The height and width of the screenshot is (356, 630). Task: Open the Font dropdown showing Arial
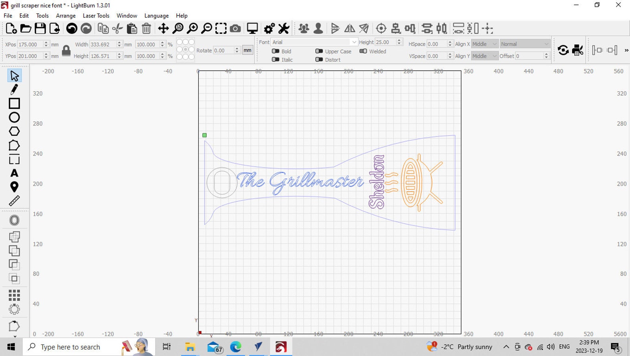click(x=314, y=42)
